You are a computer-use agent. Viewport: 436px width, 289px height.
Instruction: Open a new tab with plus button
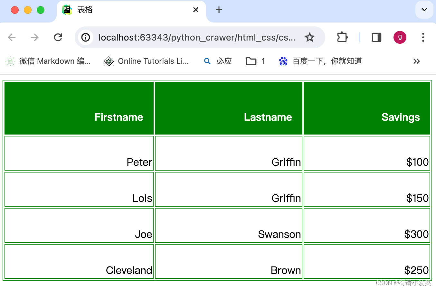(x=219, y=10)
